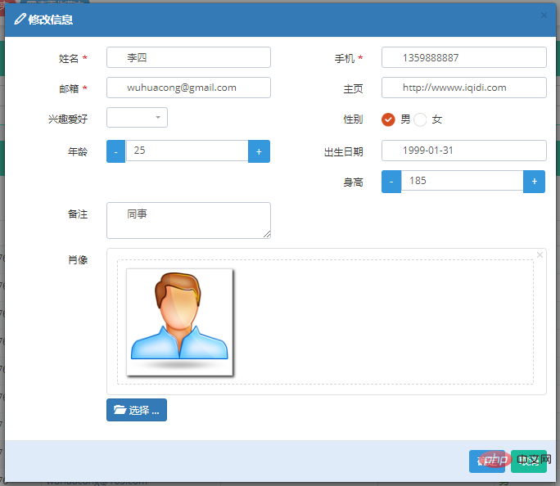The width and height of the screenshot is (560, 486).
Task: Click the 出生日期 birth date field
Action: (x=464, y=151)
